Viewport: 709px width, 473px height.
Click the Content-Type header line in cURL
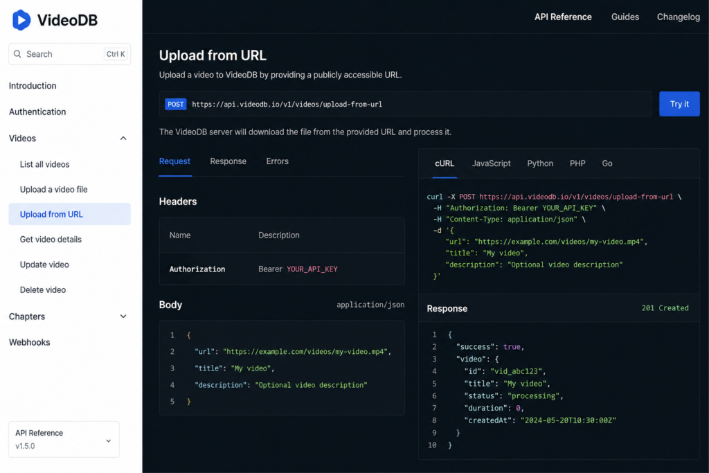pos(509,220)
